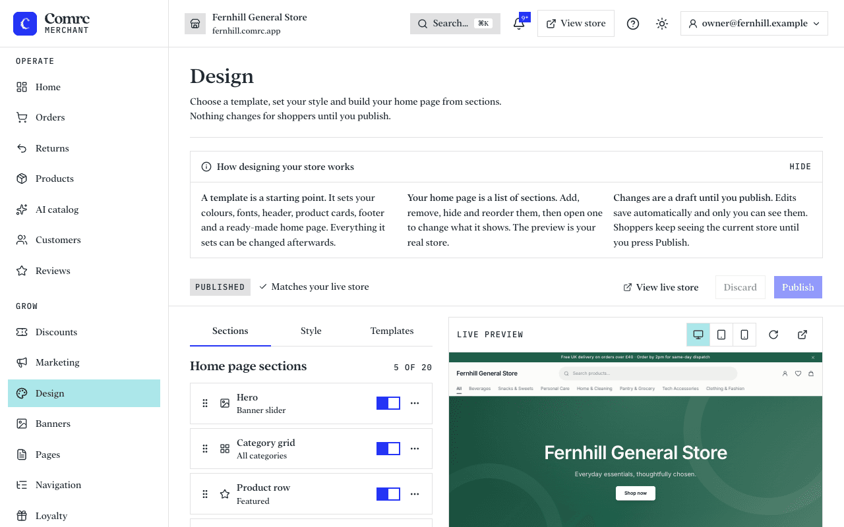Open the more options menu for Product row

point(415,494)
